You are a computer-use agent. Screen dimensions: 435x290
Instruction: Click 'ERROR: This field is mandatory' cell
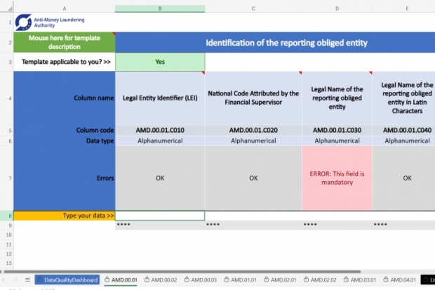pyautogui.click(x=337, y=178)
